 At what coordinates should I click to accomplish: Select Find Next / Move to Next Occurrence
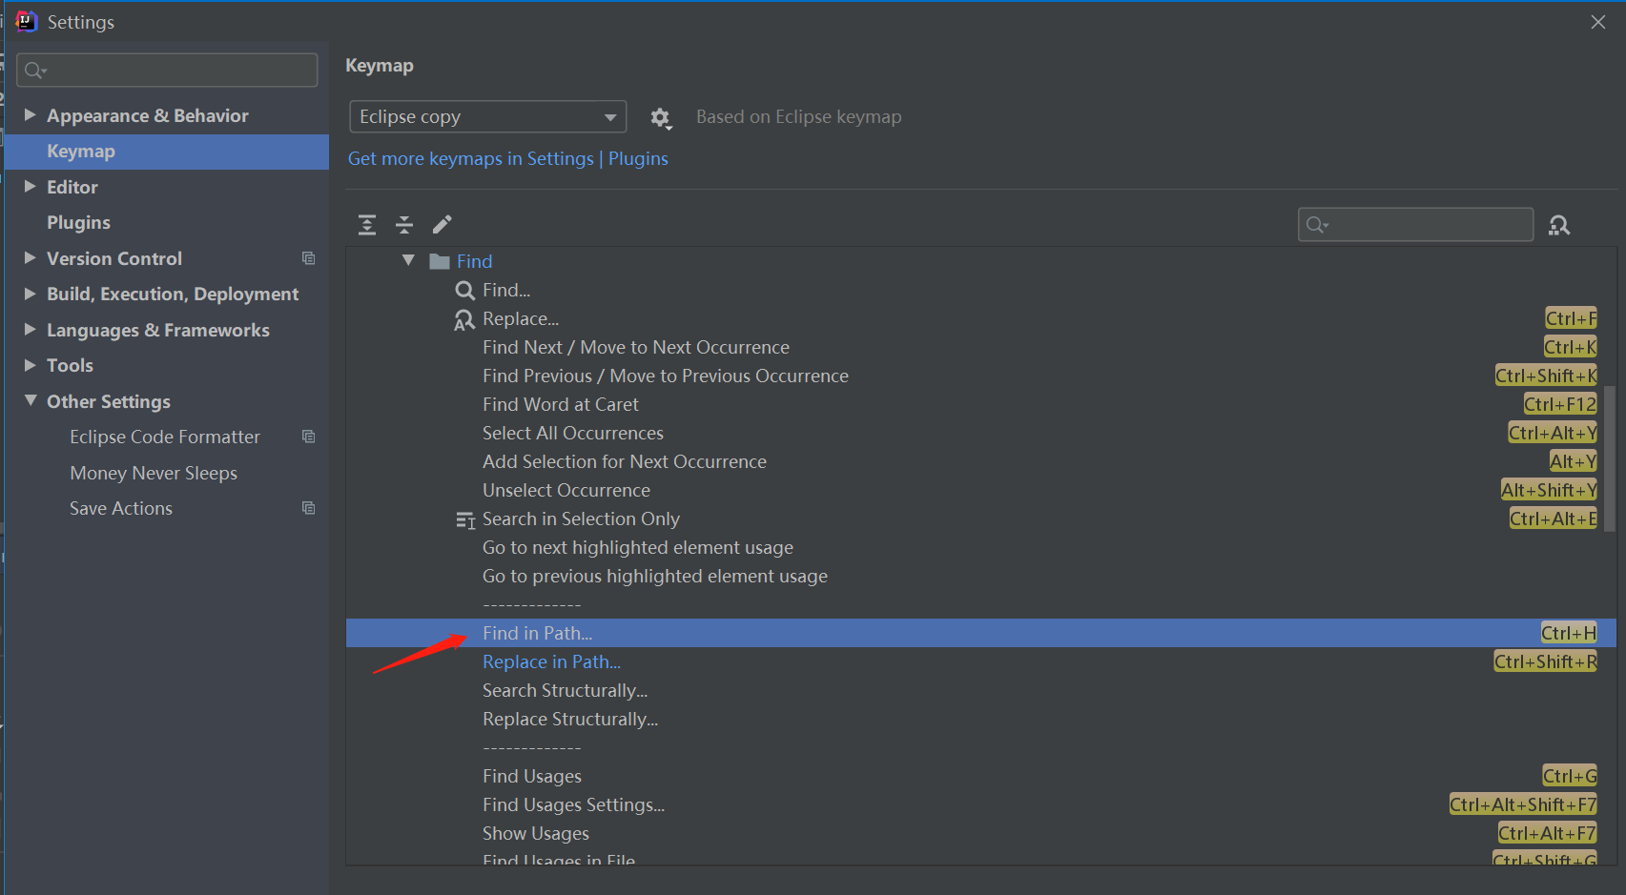point(636,347)
